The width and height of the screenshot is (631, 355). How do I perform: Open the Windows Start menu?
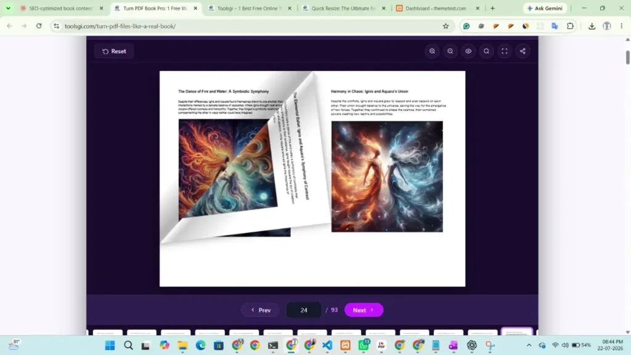click(x=110, y=345)
